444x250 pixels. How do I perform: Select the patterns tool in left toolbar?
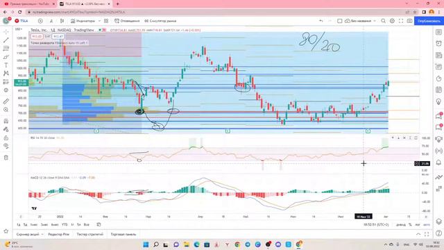[x=6, y=74]
